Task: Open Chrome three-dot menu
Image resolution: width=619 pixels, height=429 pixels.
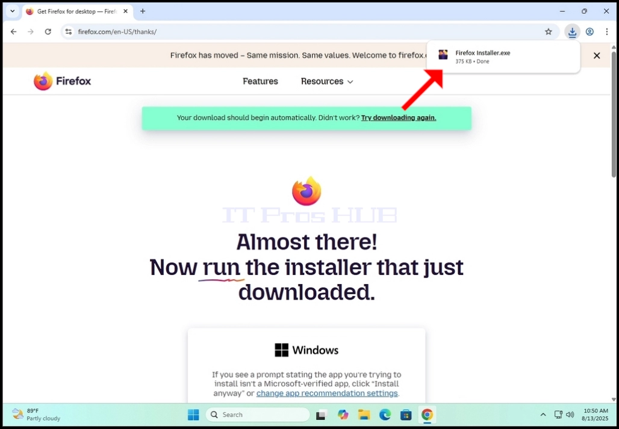Action: pyautogui.click(x=607, y=31)
